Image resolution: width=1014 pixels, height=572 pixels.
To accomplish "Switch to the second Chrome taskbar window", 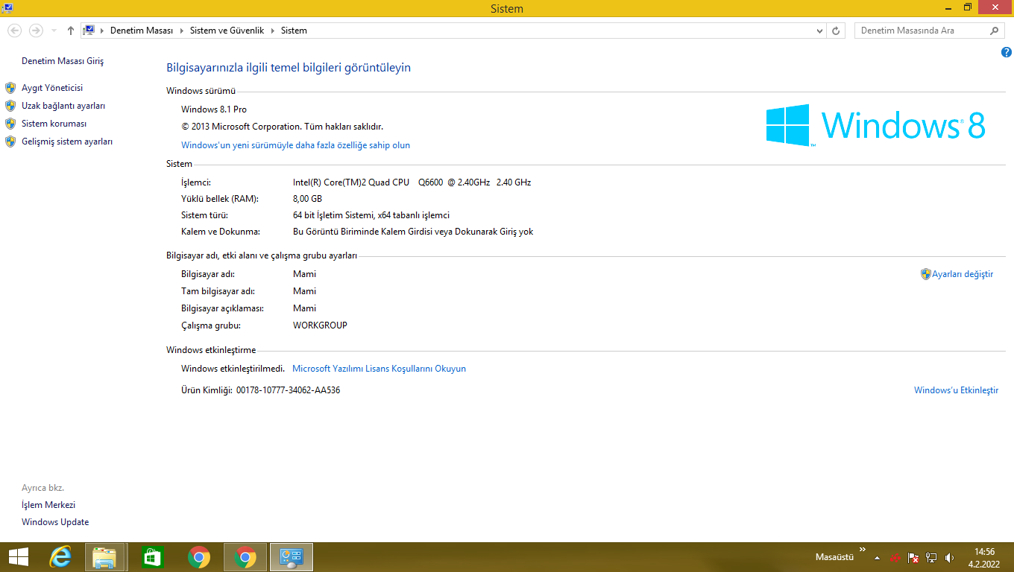I will click(x=245, y=557).
